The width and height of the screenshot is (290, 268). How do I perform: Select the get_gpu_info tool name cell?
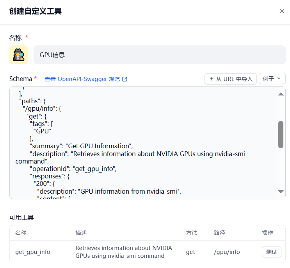[x=33, y=252]
